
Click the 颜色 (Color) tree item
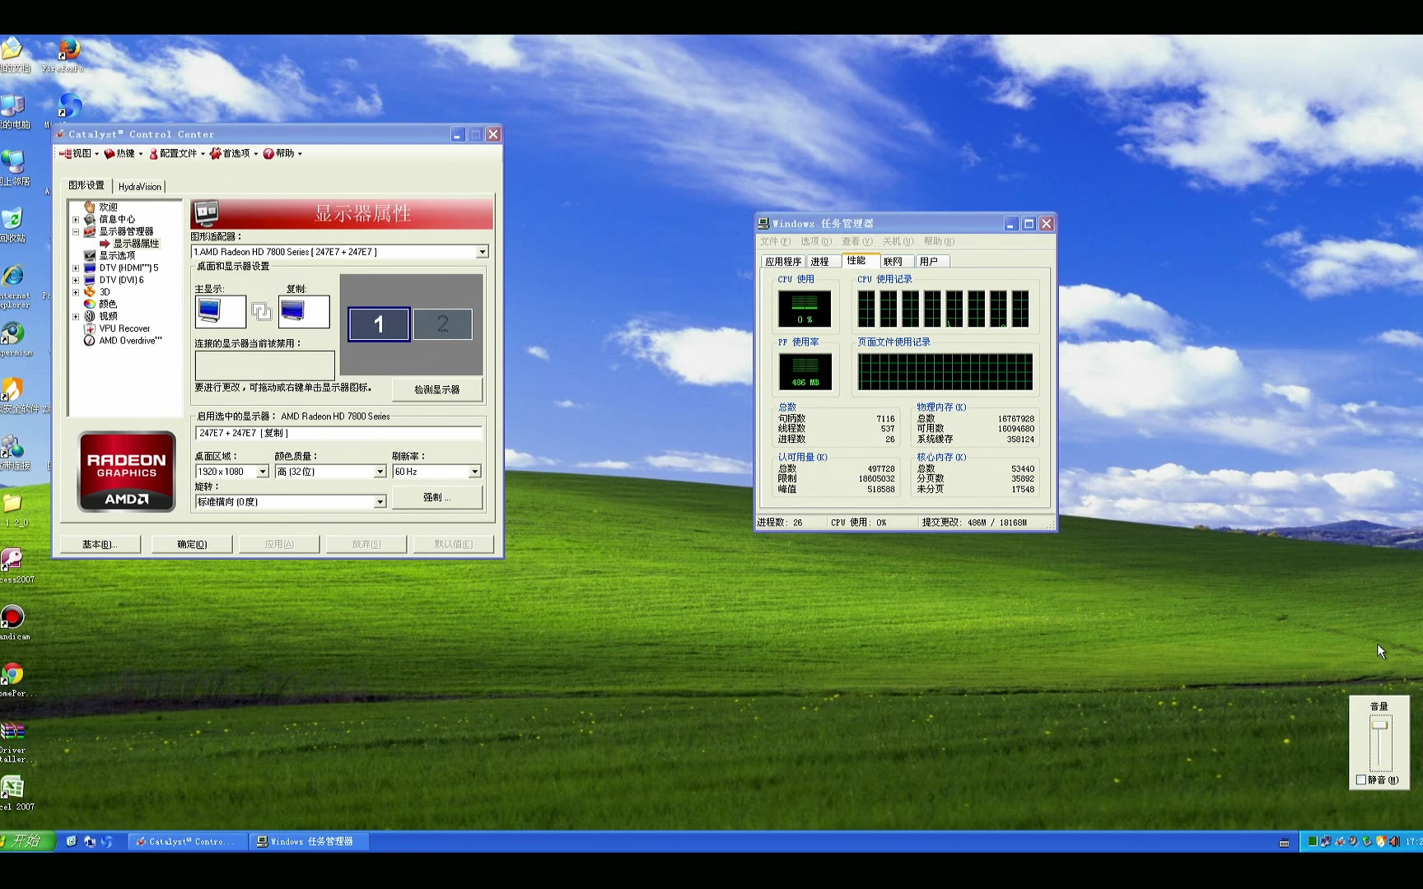107,304
